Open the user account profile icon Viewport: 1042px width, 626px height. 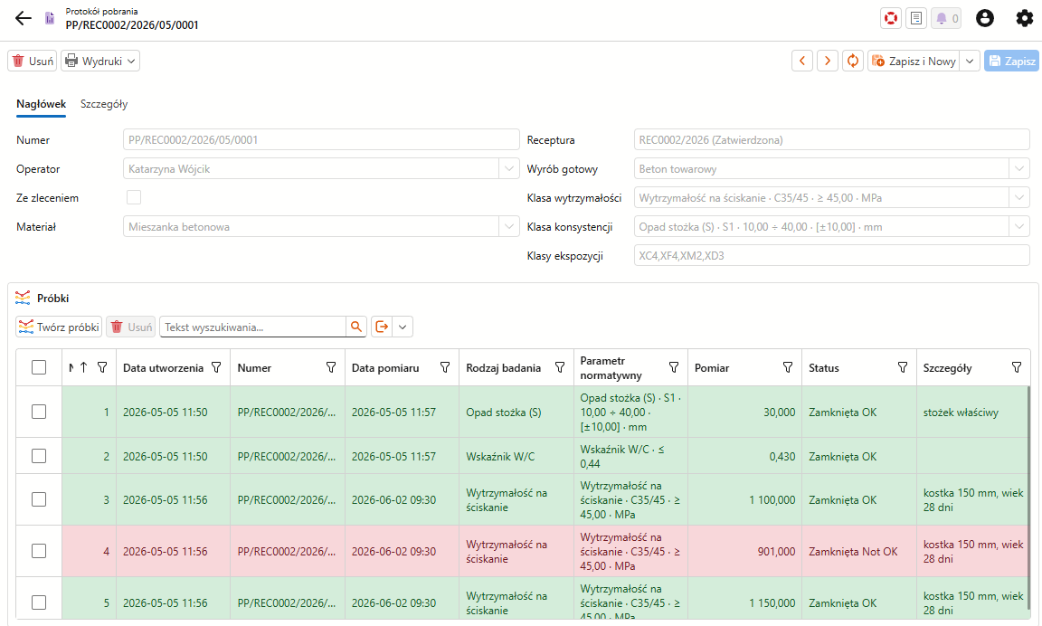coord(985,19)
